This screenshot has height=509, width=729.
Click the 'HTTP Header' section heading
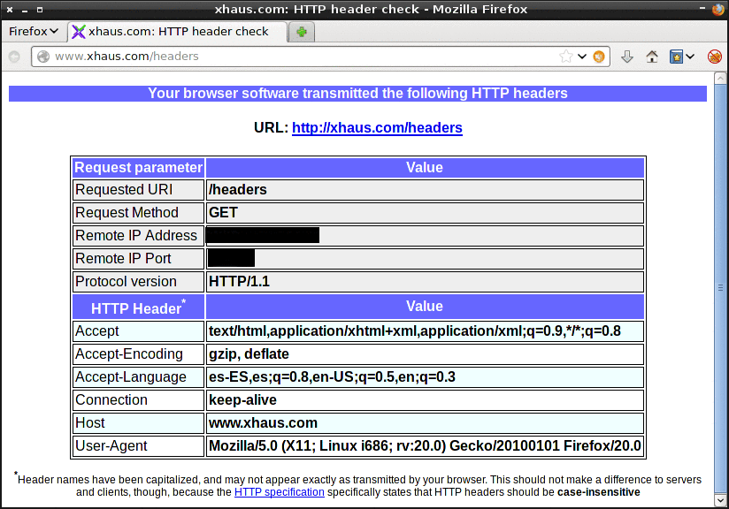pos(138,308)
